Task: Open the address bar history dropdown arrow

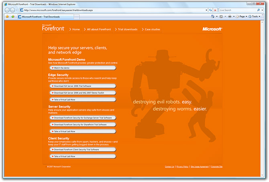Action: pyautogui.click(x=206, y=10)
